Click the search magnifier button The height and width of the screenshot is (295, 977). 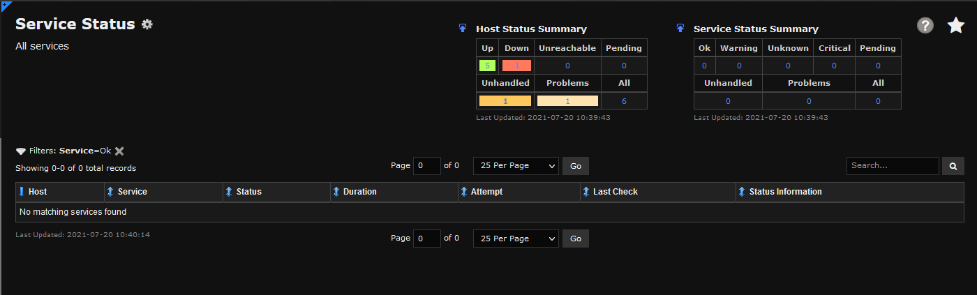(x=953, y=166)
